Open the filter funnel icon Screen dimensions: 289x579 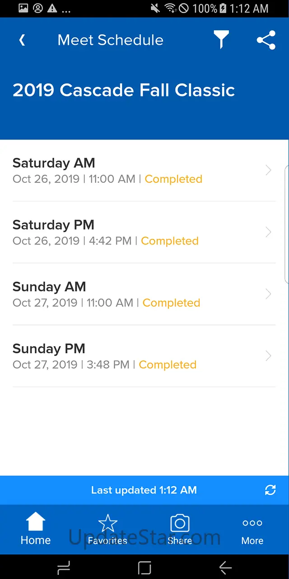(x=221, y=40)
